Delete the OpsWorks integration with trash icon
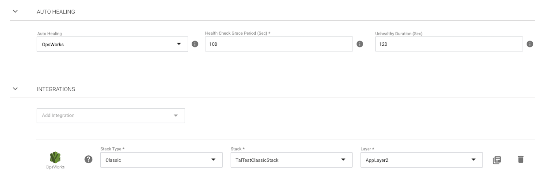The image size is (535, 190). click(521, 159)
